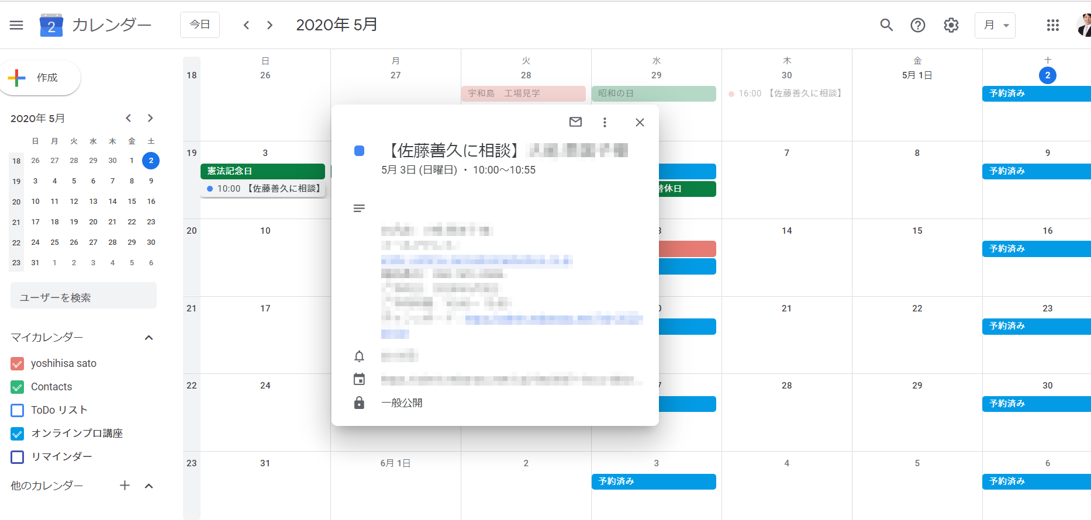Screen dimensions: 1091x520
Task: Click the notification bell icon in popup
Action: click(x=359, y=356)
